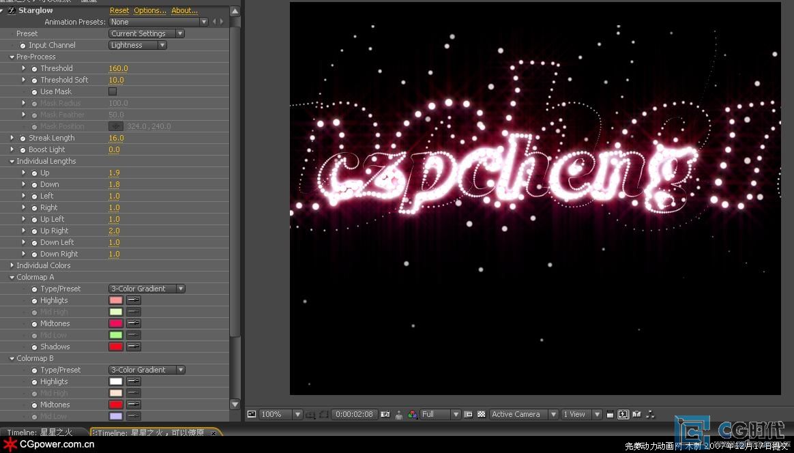The image size is (794, 453).
Task: Use eyedropper for Colormap A Shadows
Action: pos(134,347)
